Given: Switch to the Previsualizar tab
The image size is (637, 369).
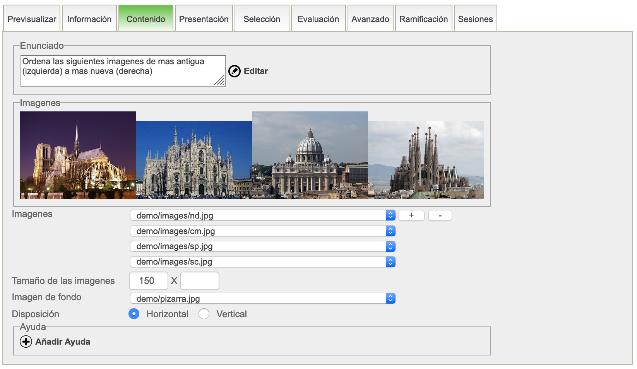Looking at the screenshot, I should [32, 19].
